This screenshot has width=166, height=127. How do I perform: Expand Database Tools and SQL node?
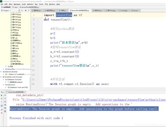click(6, 87)
